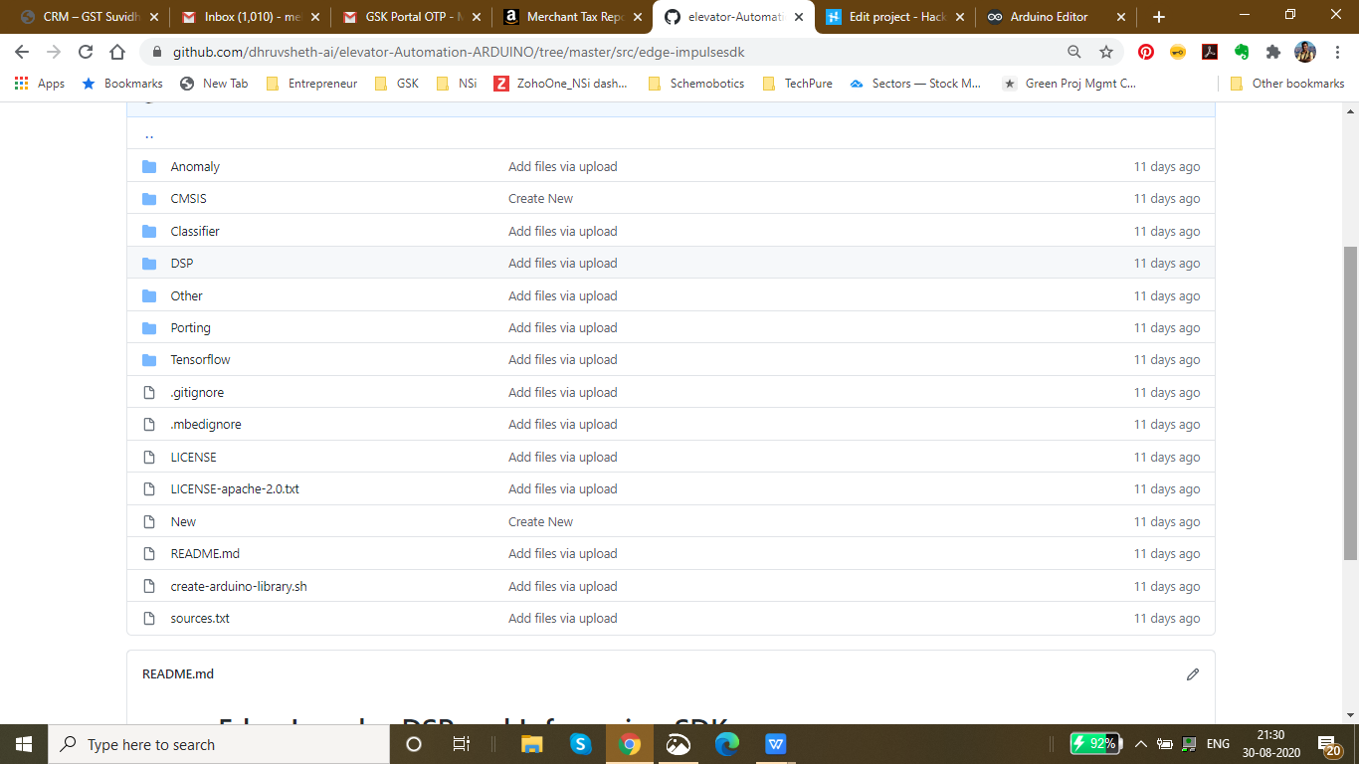
Task: Open the create-arduino-library.sh file
Action: pos(239,586)
